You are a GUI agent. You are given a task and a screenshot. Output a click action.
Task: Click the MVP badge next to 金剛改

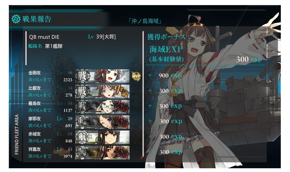(x=136, y=76)
